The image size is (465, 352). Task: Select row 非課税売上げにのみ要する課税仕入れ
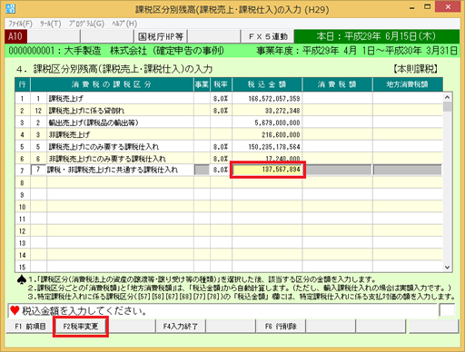(x=229, y=159)
